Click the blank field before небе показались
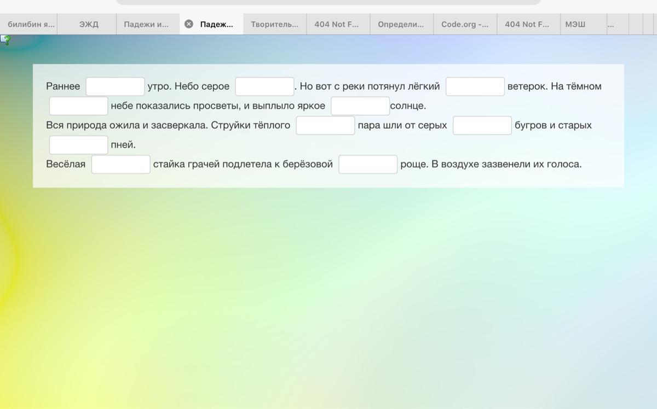657x409 pixels. pos(78,106)
